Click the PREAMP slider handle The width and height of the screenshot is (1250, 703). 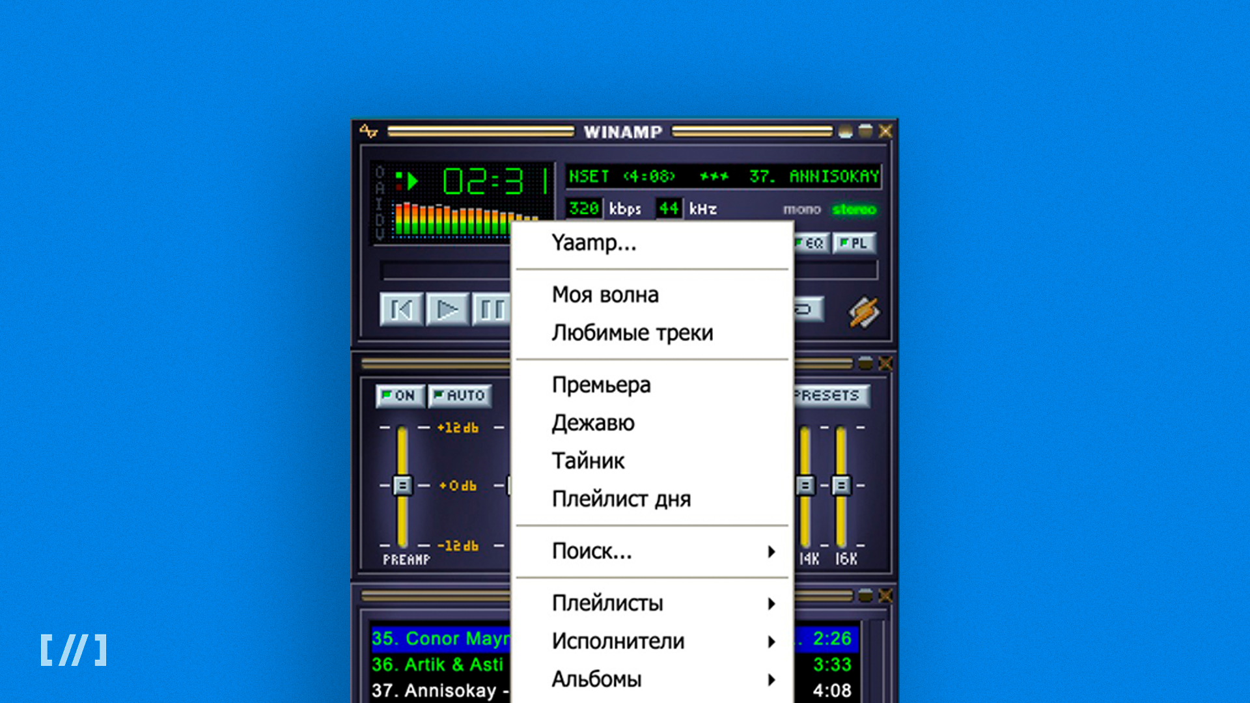pyautogui.click(x=402, y=486)
